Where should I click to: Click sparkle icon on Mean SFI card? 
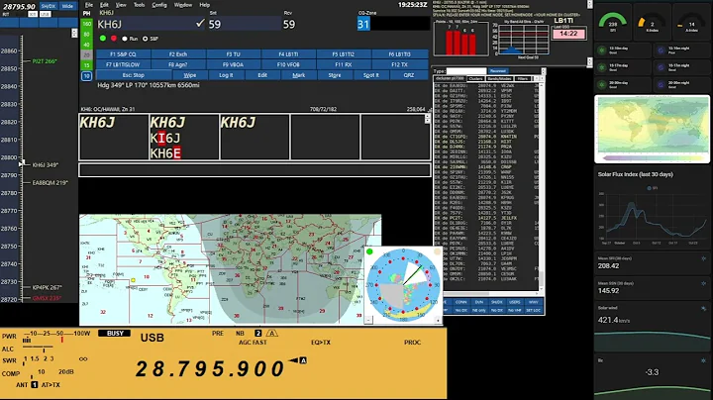point(703,258)
